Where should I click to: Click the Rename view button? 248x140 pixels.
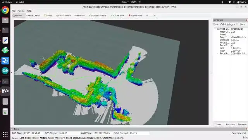point(242,124)
